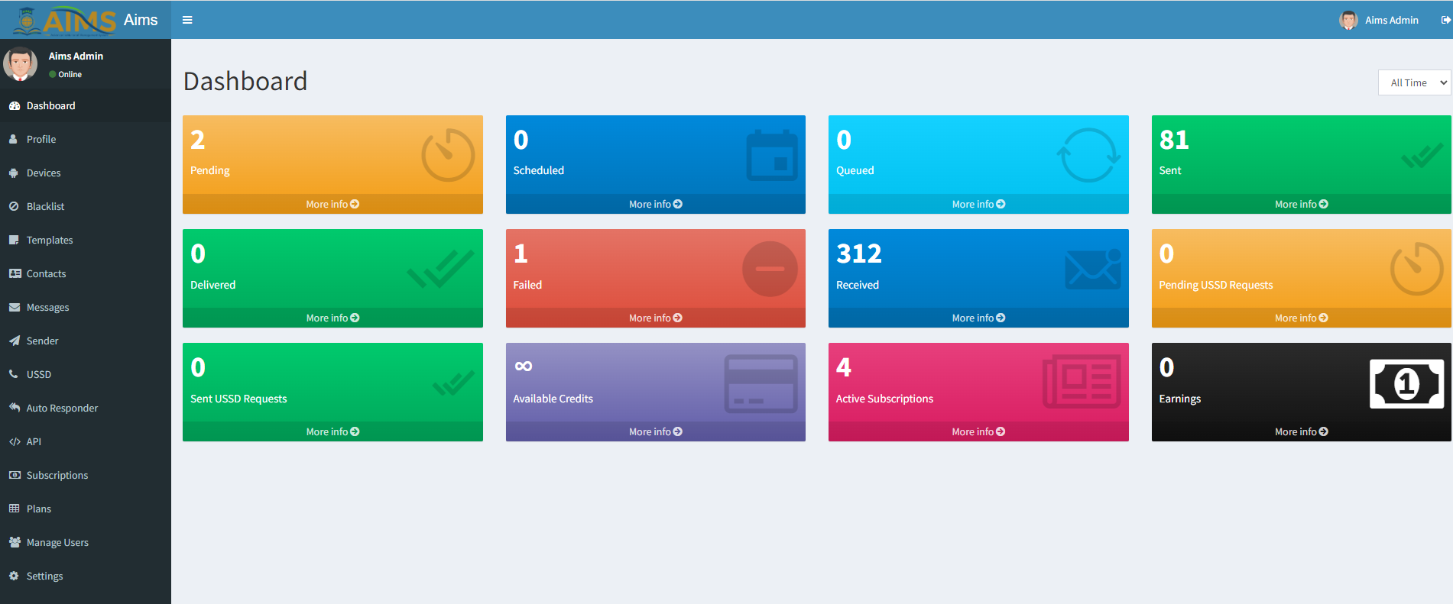1453x604 pixels.
Task: Open the Settings gear in sidebar
Action: point(14,577)
